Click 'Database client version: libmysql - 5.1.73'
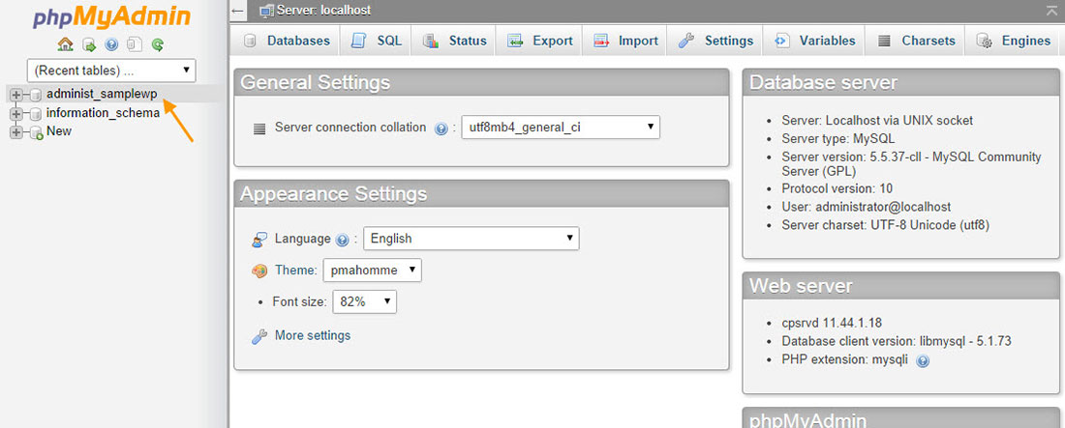The width and height of the screenshot is (1065, 428). pyautogui.click(x=897, y=341)
